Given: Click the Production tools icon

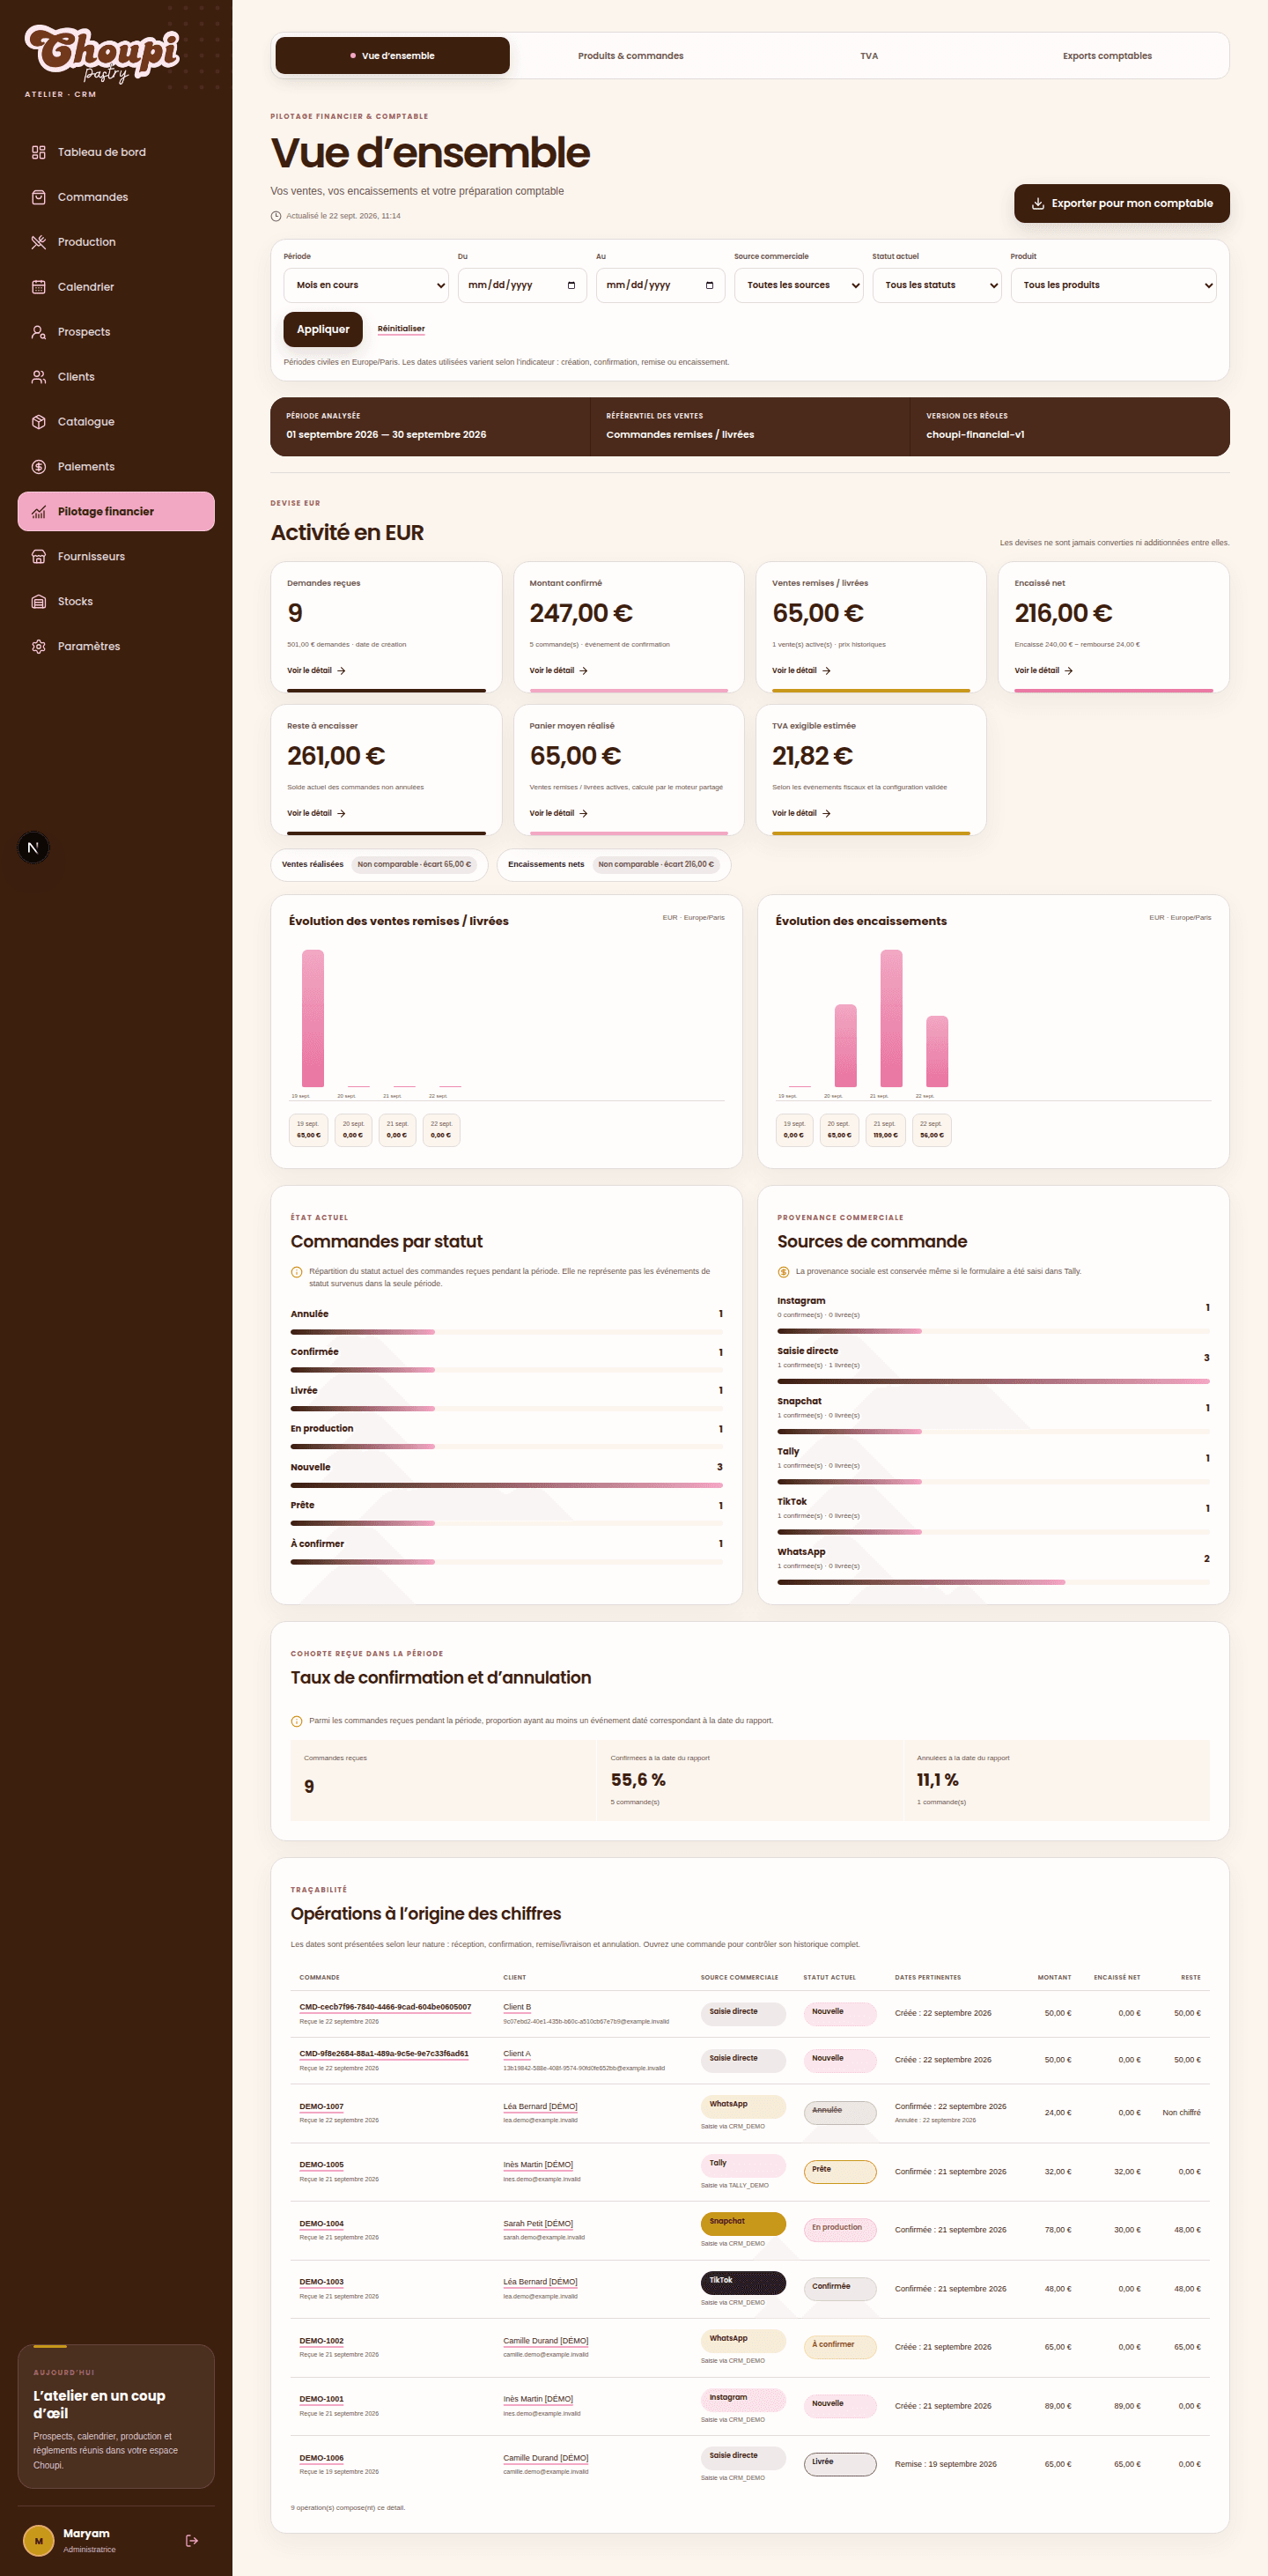Looking at the screenshot, I should [38, 242].
